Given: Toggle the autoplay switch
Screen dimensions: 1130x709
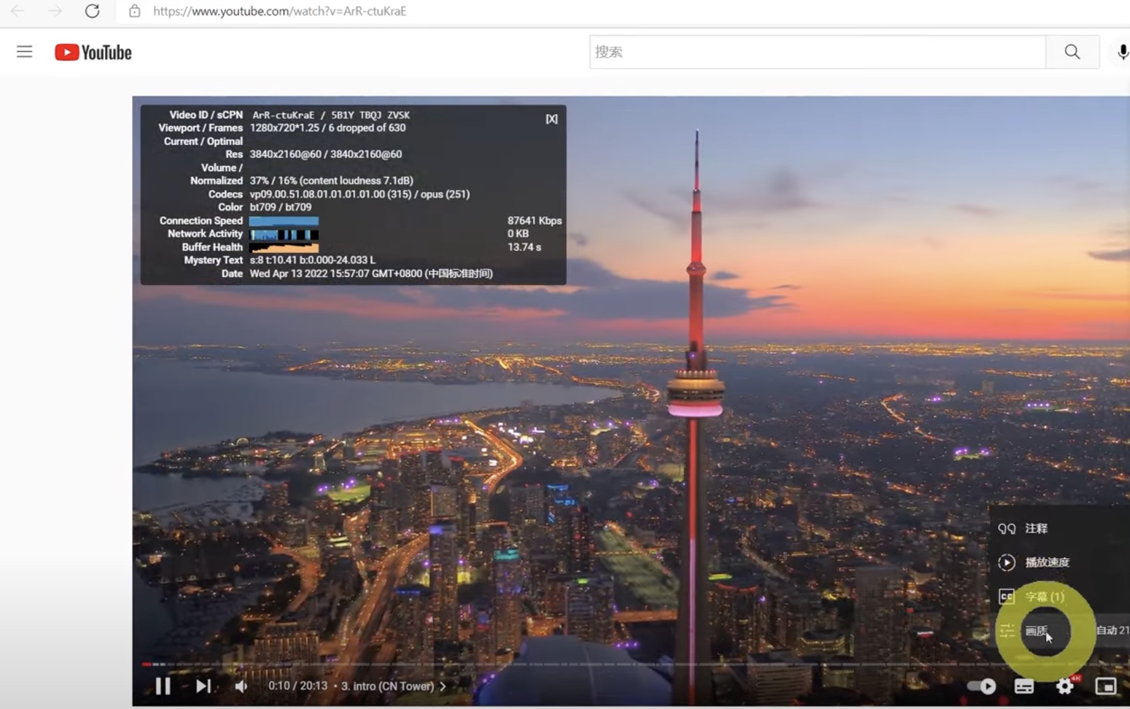Looking at the screenshot, I should point(982,686).
